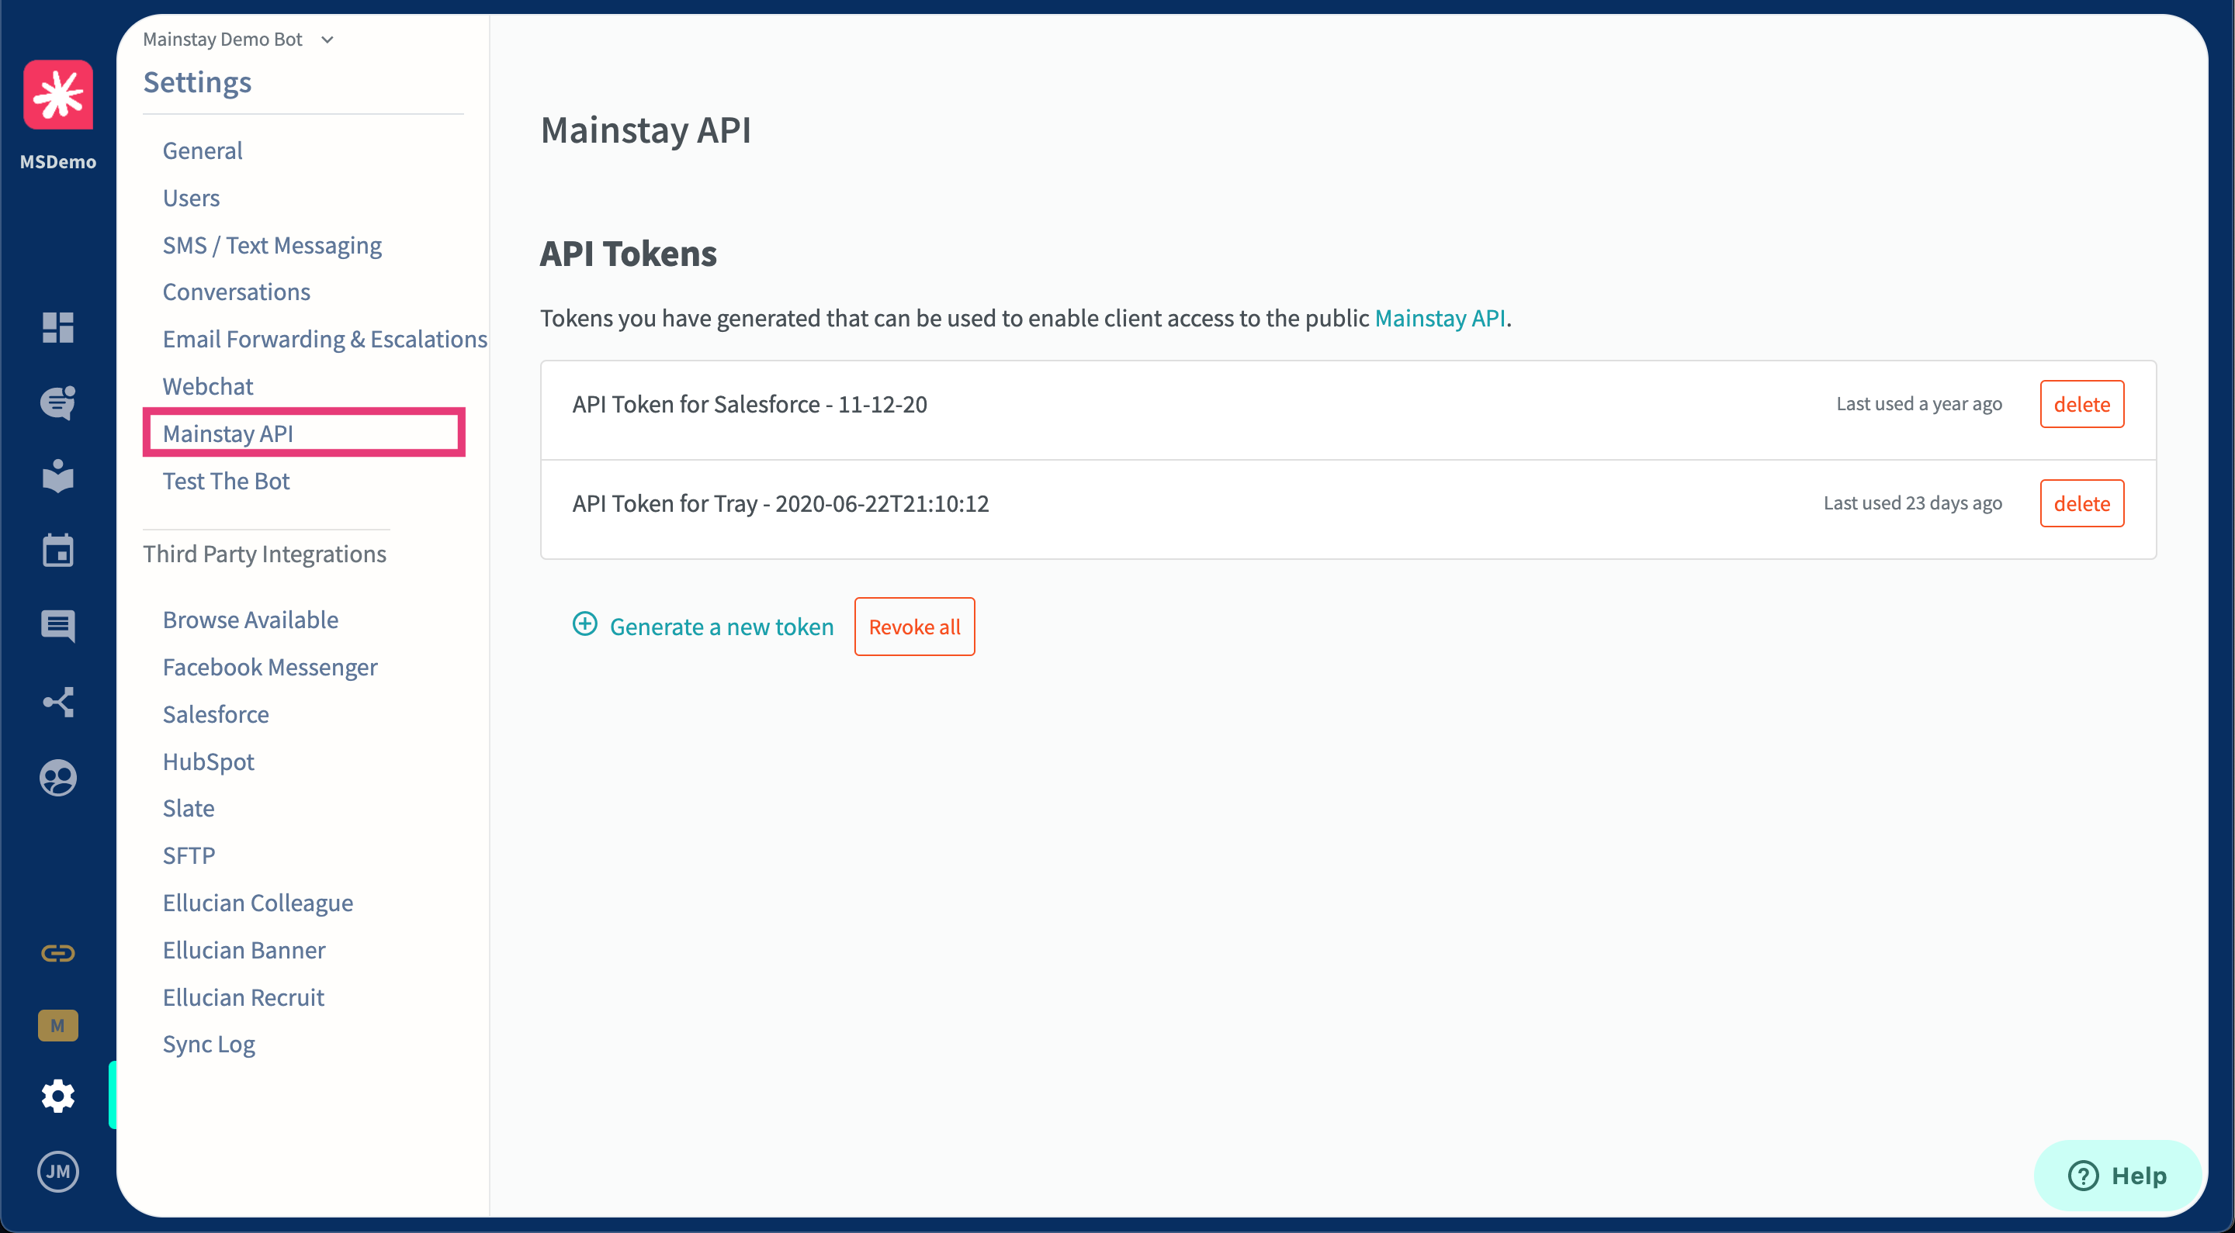Viewport: 2235px width, 1233px height.
Task: Follow the Mainstay API documentation link
Action: pyautogui.click(x=1440, y=318)
